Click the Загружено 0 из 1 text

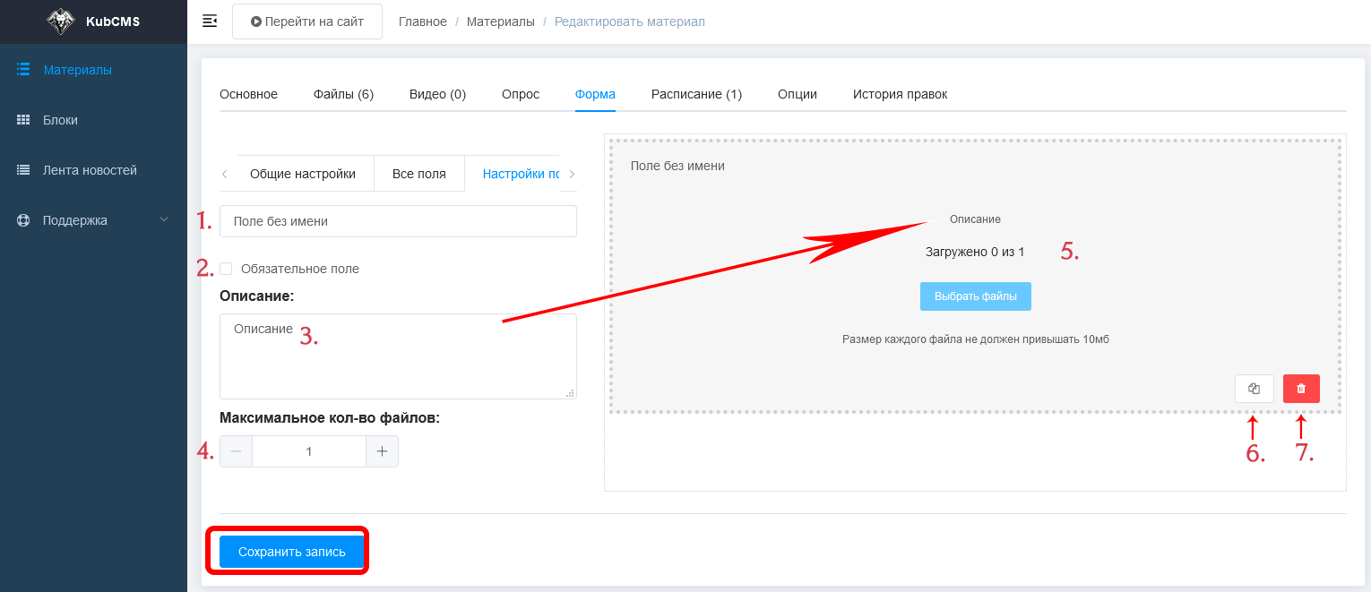[x=975, y=253]
